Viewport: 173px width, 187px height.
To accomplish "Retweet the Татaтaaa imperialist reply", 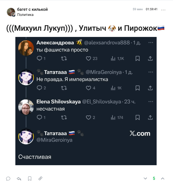I will pyautogui.click(x=64, y=88).
